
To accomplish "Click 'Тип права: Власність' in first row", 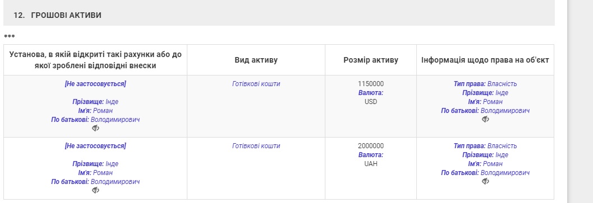I will (x=485, y=84).
